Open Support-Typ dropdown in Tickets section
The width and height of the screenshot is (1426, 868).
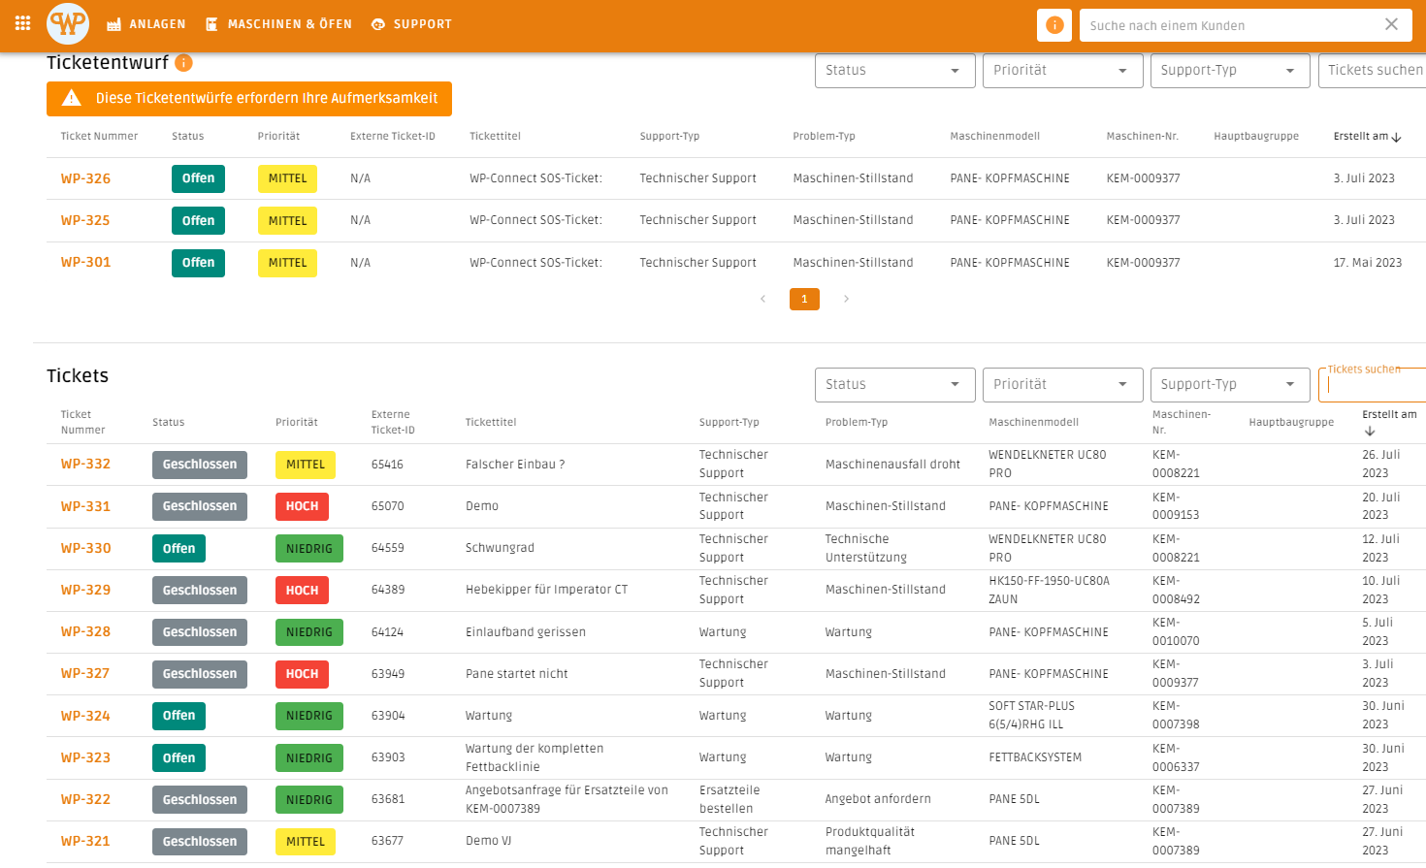point(1229,384)
